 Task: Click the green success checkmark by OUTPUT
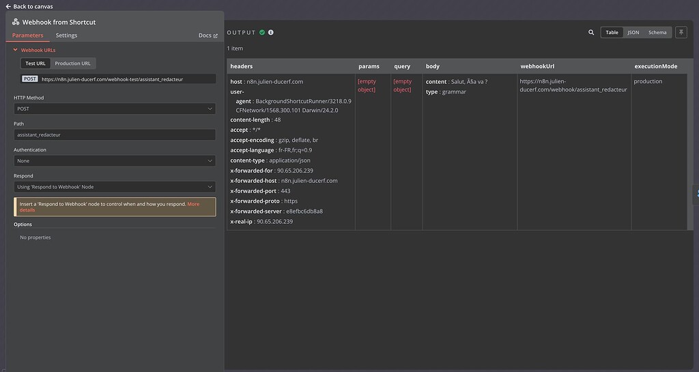point(262,32)
